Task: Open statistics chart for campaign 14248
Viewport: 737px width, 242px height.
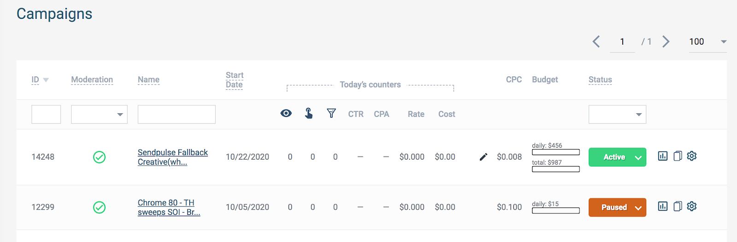Action: tap(662, 156)
